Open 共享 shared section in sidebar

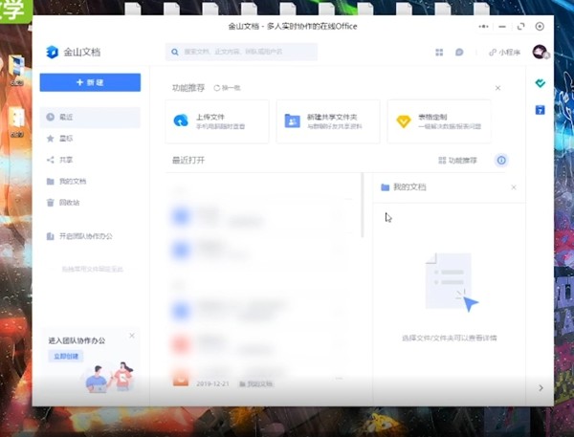90,160
